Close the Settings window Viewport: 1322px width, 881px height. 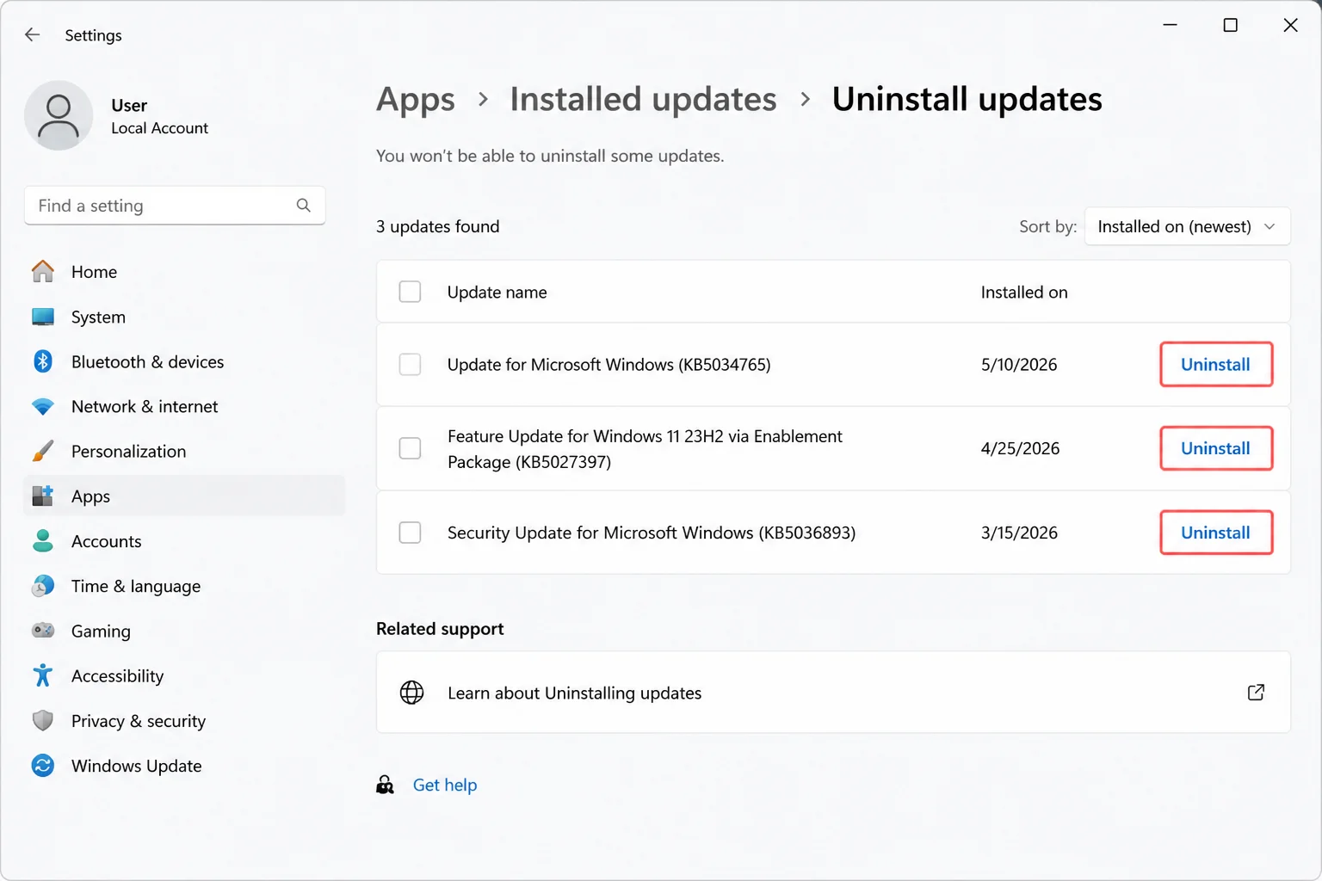(x=1290, y=25)
